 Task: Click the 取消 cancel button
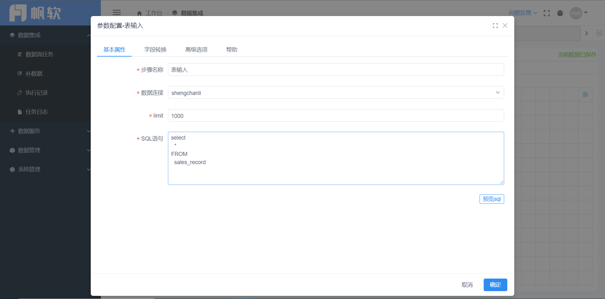click(467, 285)
